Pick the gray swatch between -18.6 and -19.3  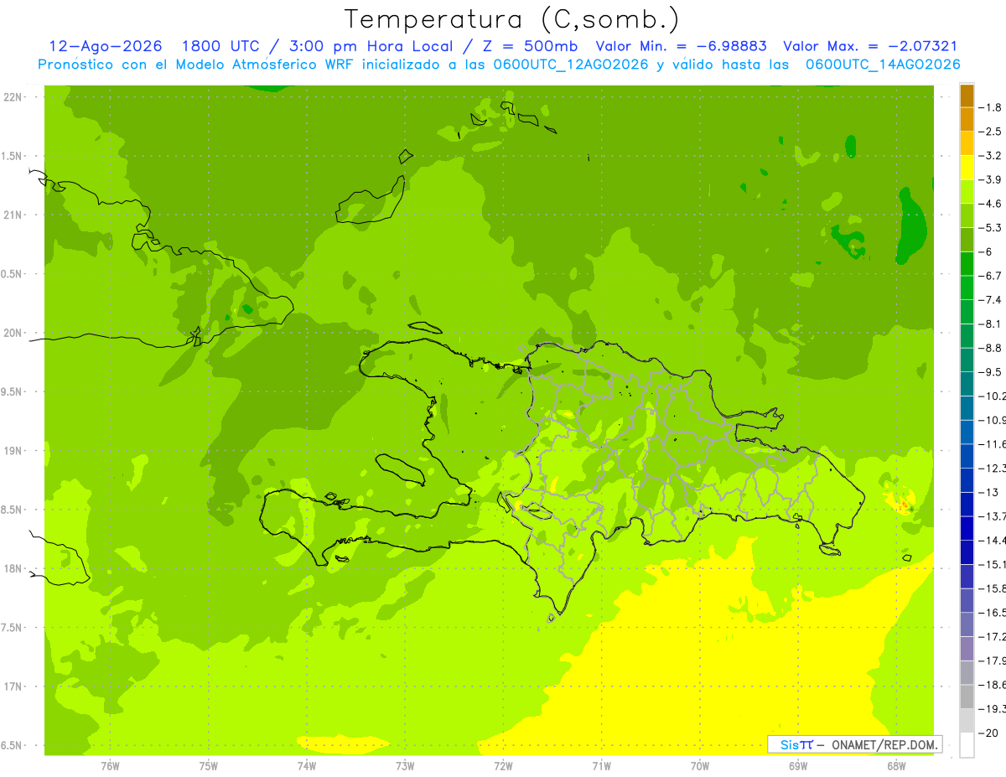(967, 697)
